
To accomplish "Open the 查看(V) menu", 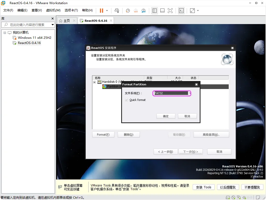I will click(x=37, y=10).
